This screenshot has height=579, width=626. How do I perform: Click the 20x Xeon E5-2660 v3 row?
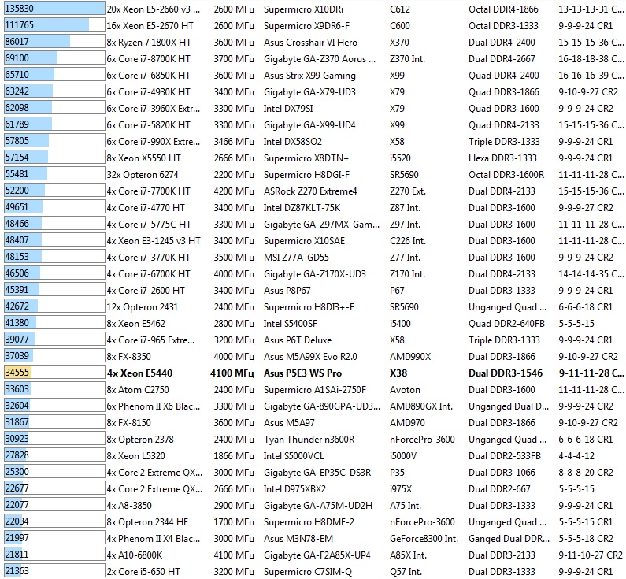[x=313, y=9]
